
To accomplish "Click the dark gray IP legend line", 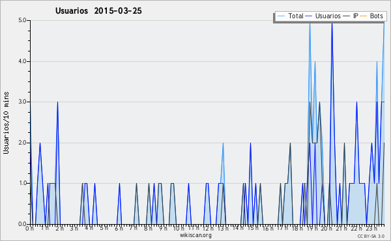I will tap(347, 16).
